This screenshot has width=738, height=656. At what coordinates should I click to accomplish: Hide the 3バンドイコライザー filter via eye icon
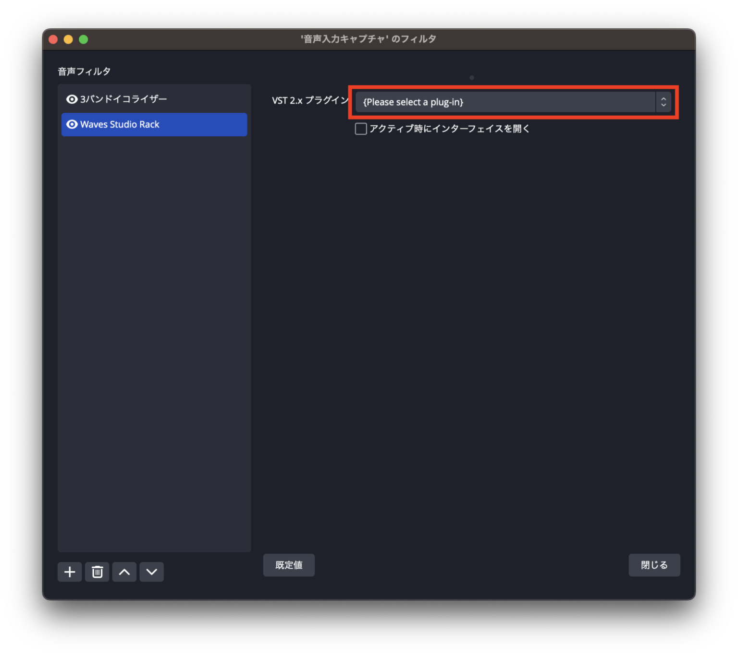click(72, 99)
